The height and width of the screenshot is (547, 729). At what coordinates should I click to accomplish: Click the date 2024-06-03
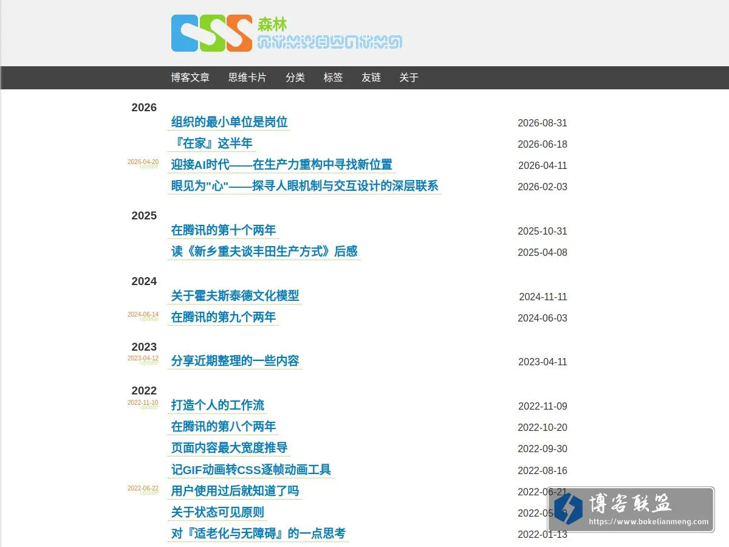click(x=542, y=318)
